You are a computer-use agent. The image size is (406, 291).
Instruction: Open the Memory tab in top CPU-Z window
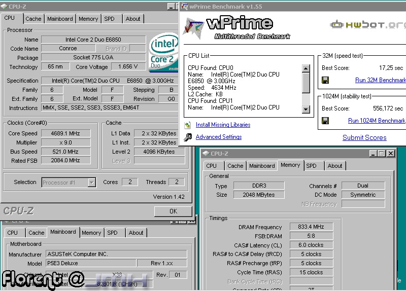point(88,19)
